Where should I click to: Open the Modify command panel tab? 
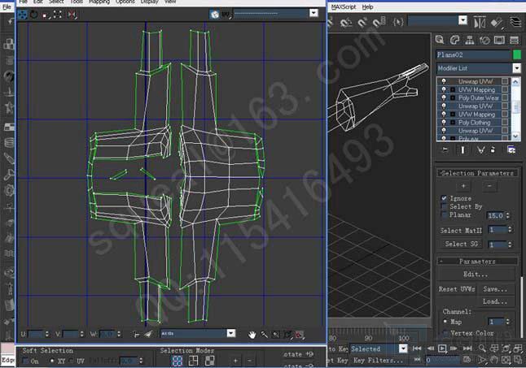454,40
